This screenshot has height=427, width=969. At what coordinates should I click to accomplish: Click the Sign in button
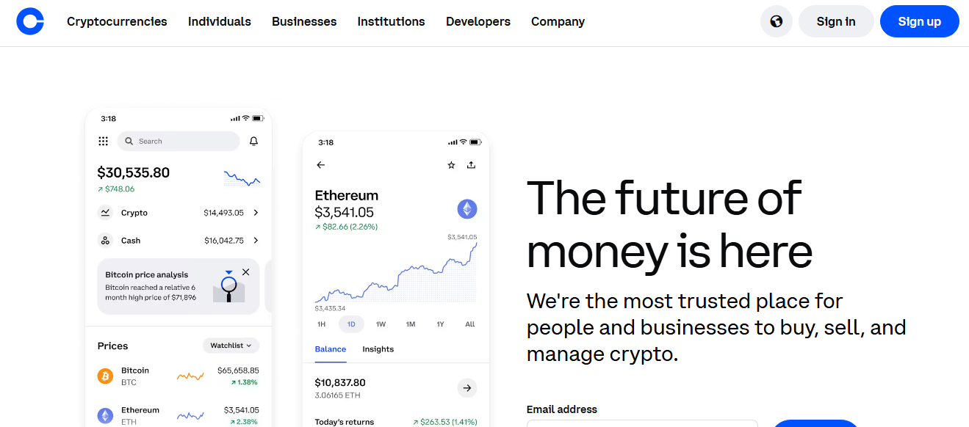(x=836, y=21)
